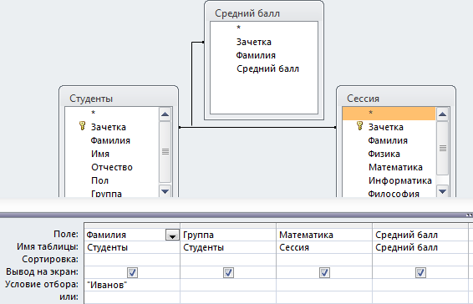Click the Студенты table title bar
This screenshot has width=473, height=304.
point(119,99)
